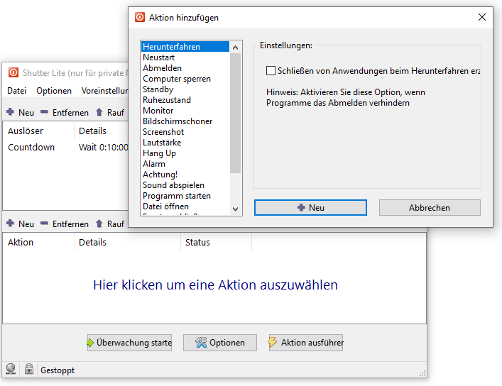Image resolution: width=502 pixels, height=386 pixels.
Task: Click Rauf arrow icon above the Aktion list
Action: [99, 224]
